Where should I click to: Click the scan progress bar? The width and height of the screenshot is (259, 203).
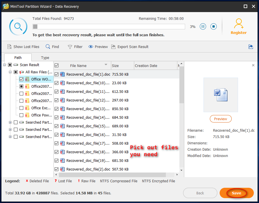point(109,27)
